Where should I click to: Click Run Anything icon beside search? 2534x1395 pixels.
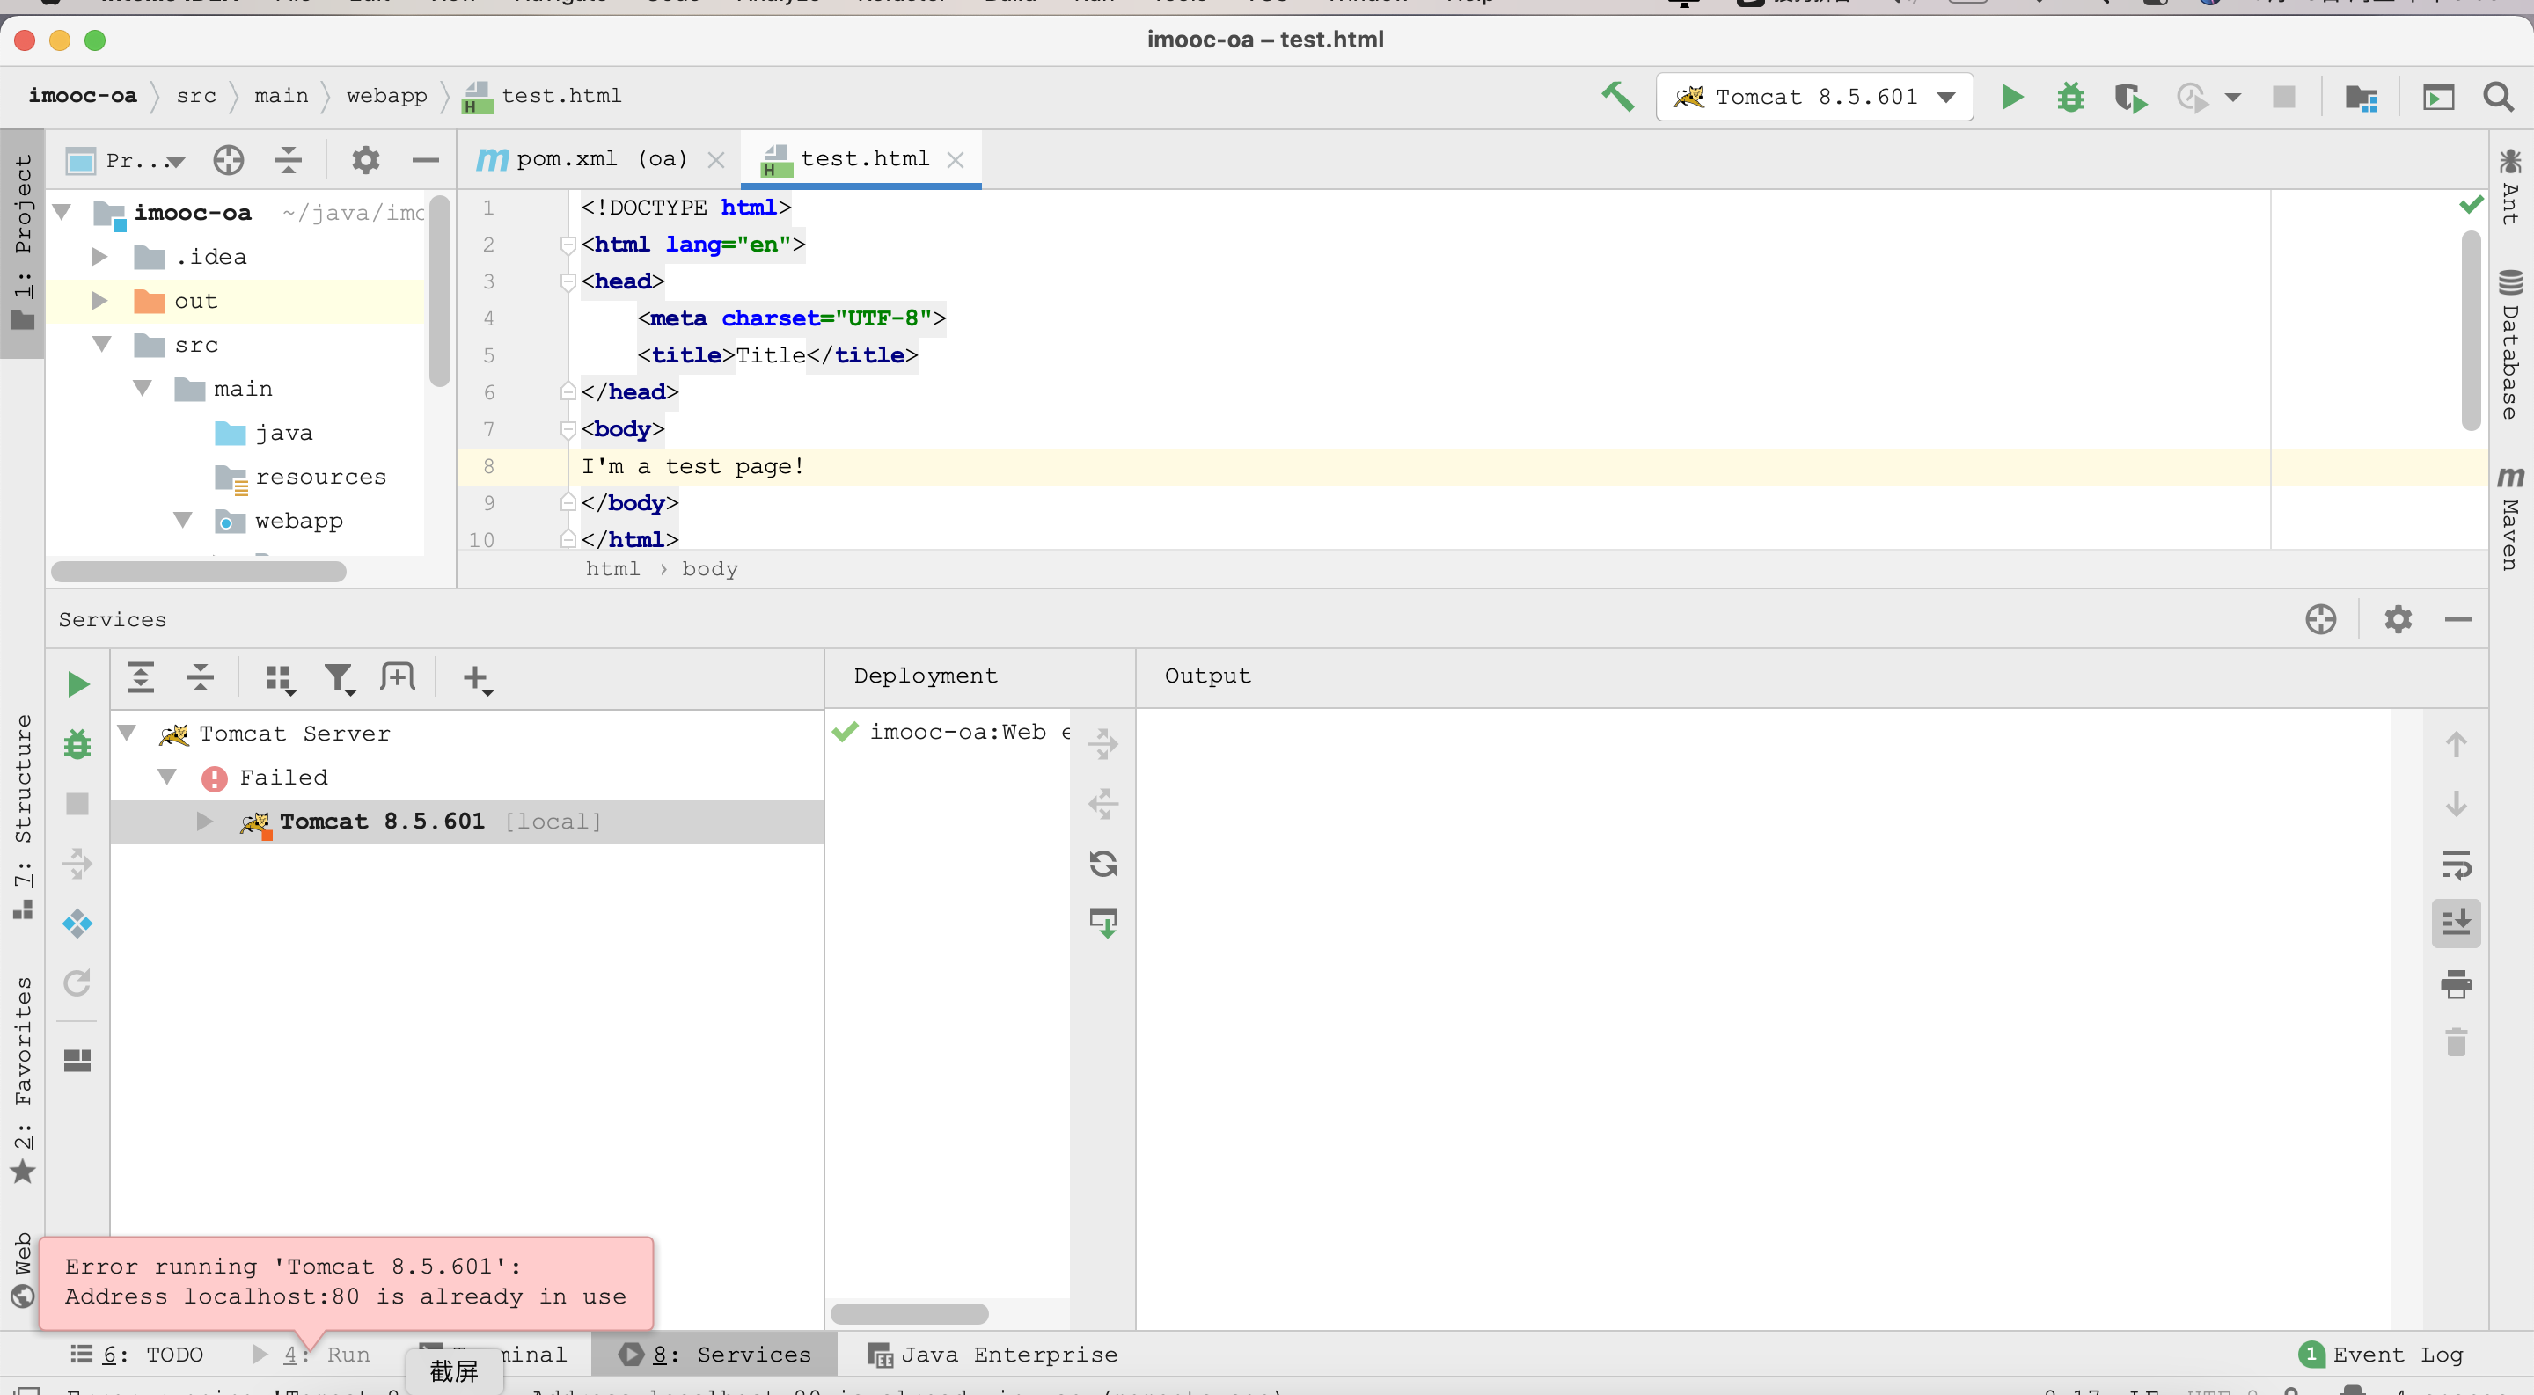click(x=2437, y=97)
